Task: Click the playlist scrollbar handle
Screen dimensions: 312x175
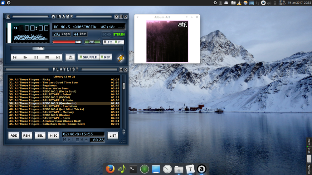Action: pyautogui.click(x=124, y=86)
